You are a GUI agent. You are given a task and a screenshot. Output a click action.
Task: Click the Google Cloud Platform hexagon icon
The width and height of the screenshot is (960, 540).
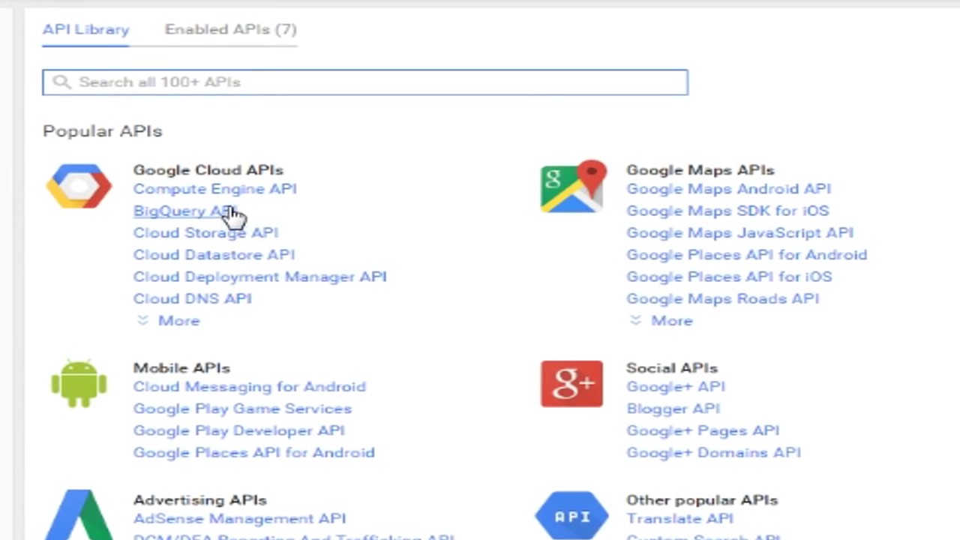tap(79, 186)
